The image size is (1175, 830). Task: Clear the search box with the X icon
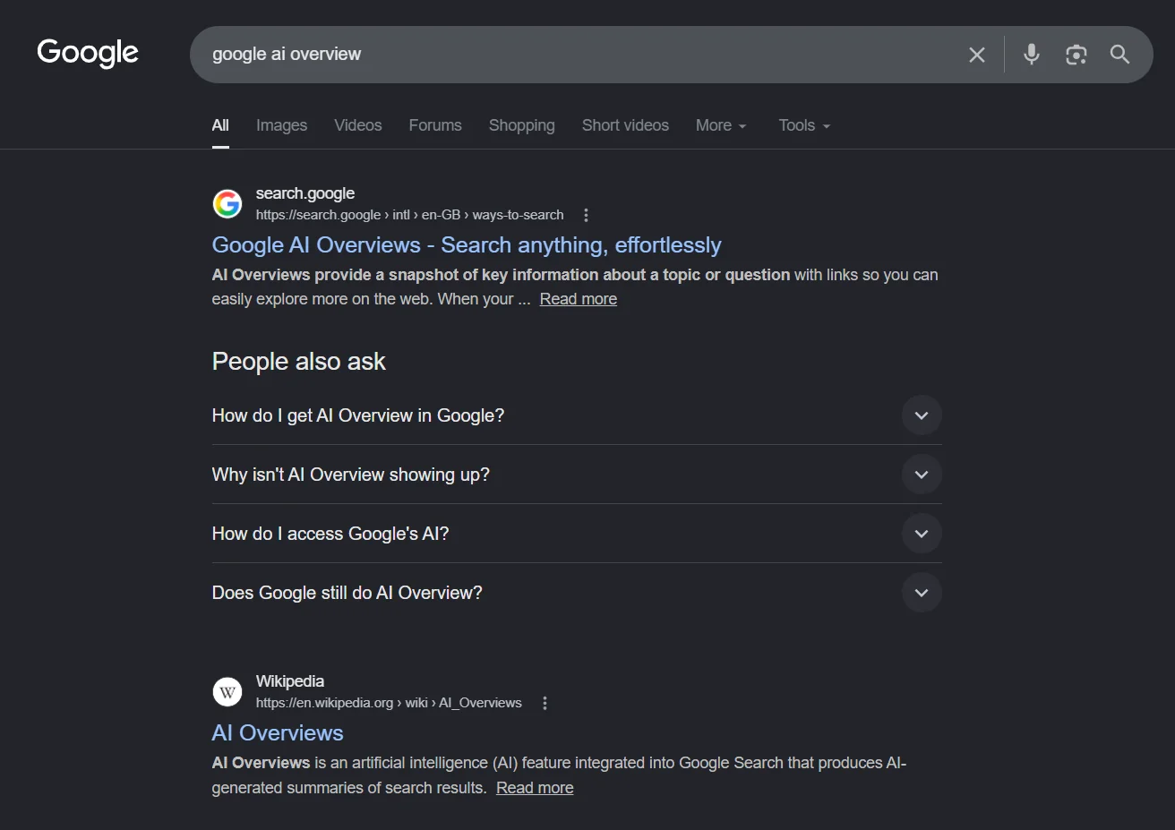click(x=977, y=55)
